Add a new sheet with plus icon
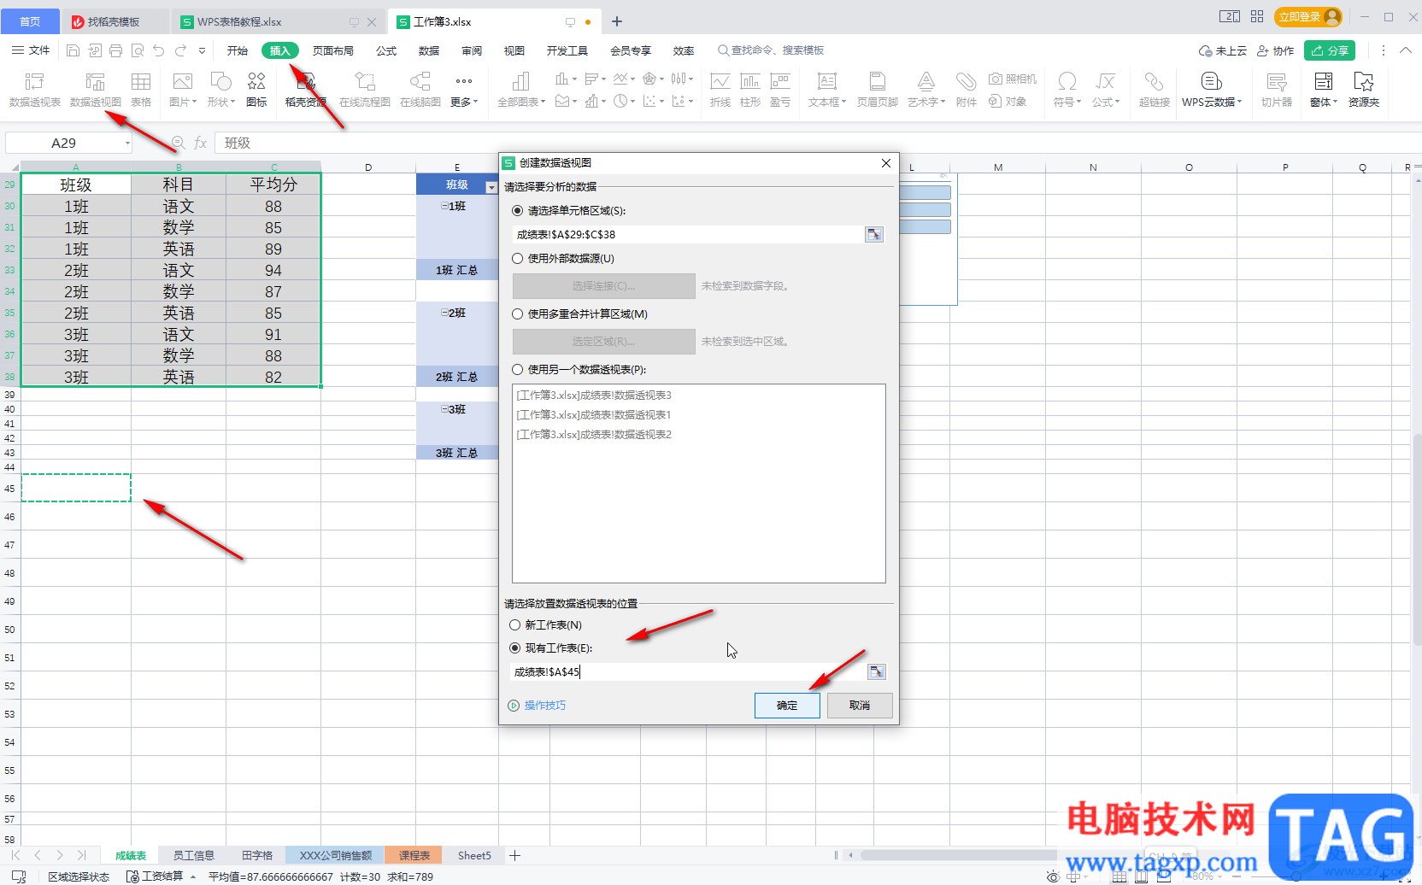This screenshot has width=1422, height=885. point(514,855)
